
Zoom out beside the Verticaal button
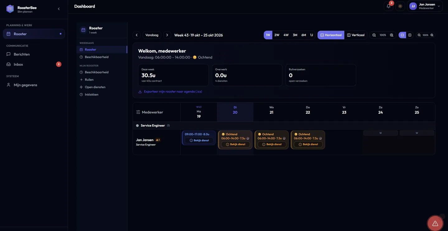point(374,35)
